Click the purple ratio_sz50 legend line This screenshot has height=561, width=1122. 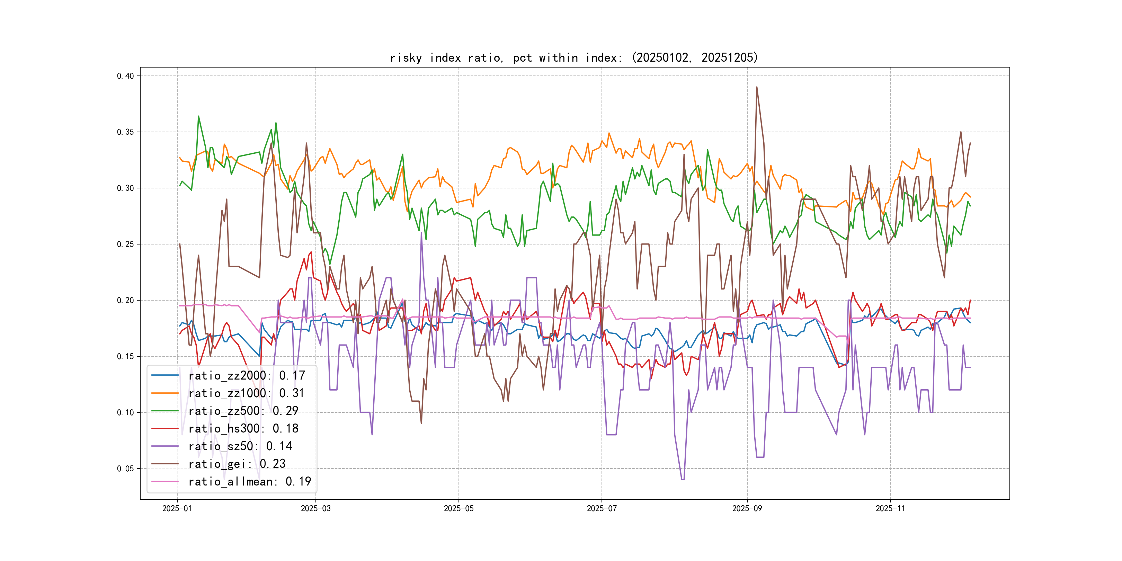pyautogui.click(x=164, y=446)
